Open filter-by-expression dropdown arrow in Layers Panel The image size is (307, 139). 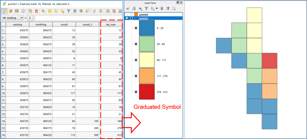click(157, 8)
